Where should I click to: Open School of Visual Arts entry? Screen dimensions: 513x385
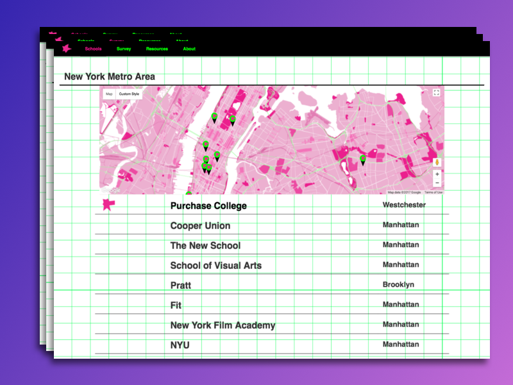tap(216, 266)
